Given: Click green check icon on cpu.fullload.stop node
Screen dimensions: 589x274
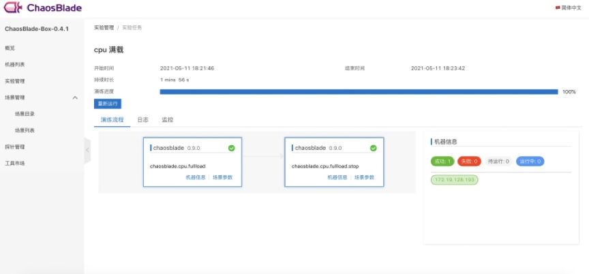Looking at the screenshot, I should click(x=374, y=148).
